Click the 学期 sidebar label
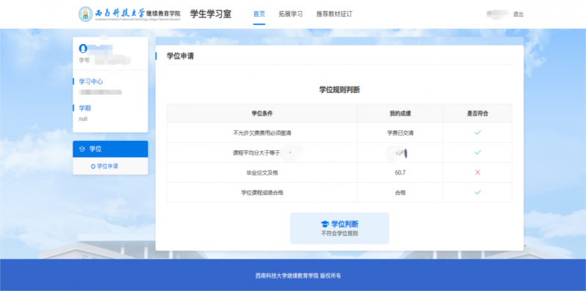The height and width of the screenshot is (291, 586). pos(85,108)
